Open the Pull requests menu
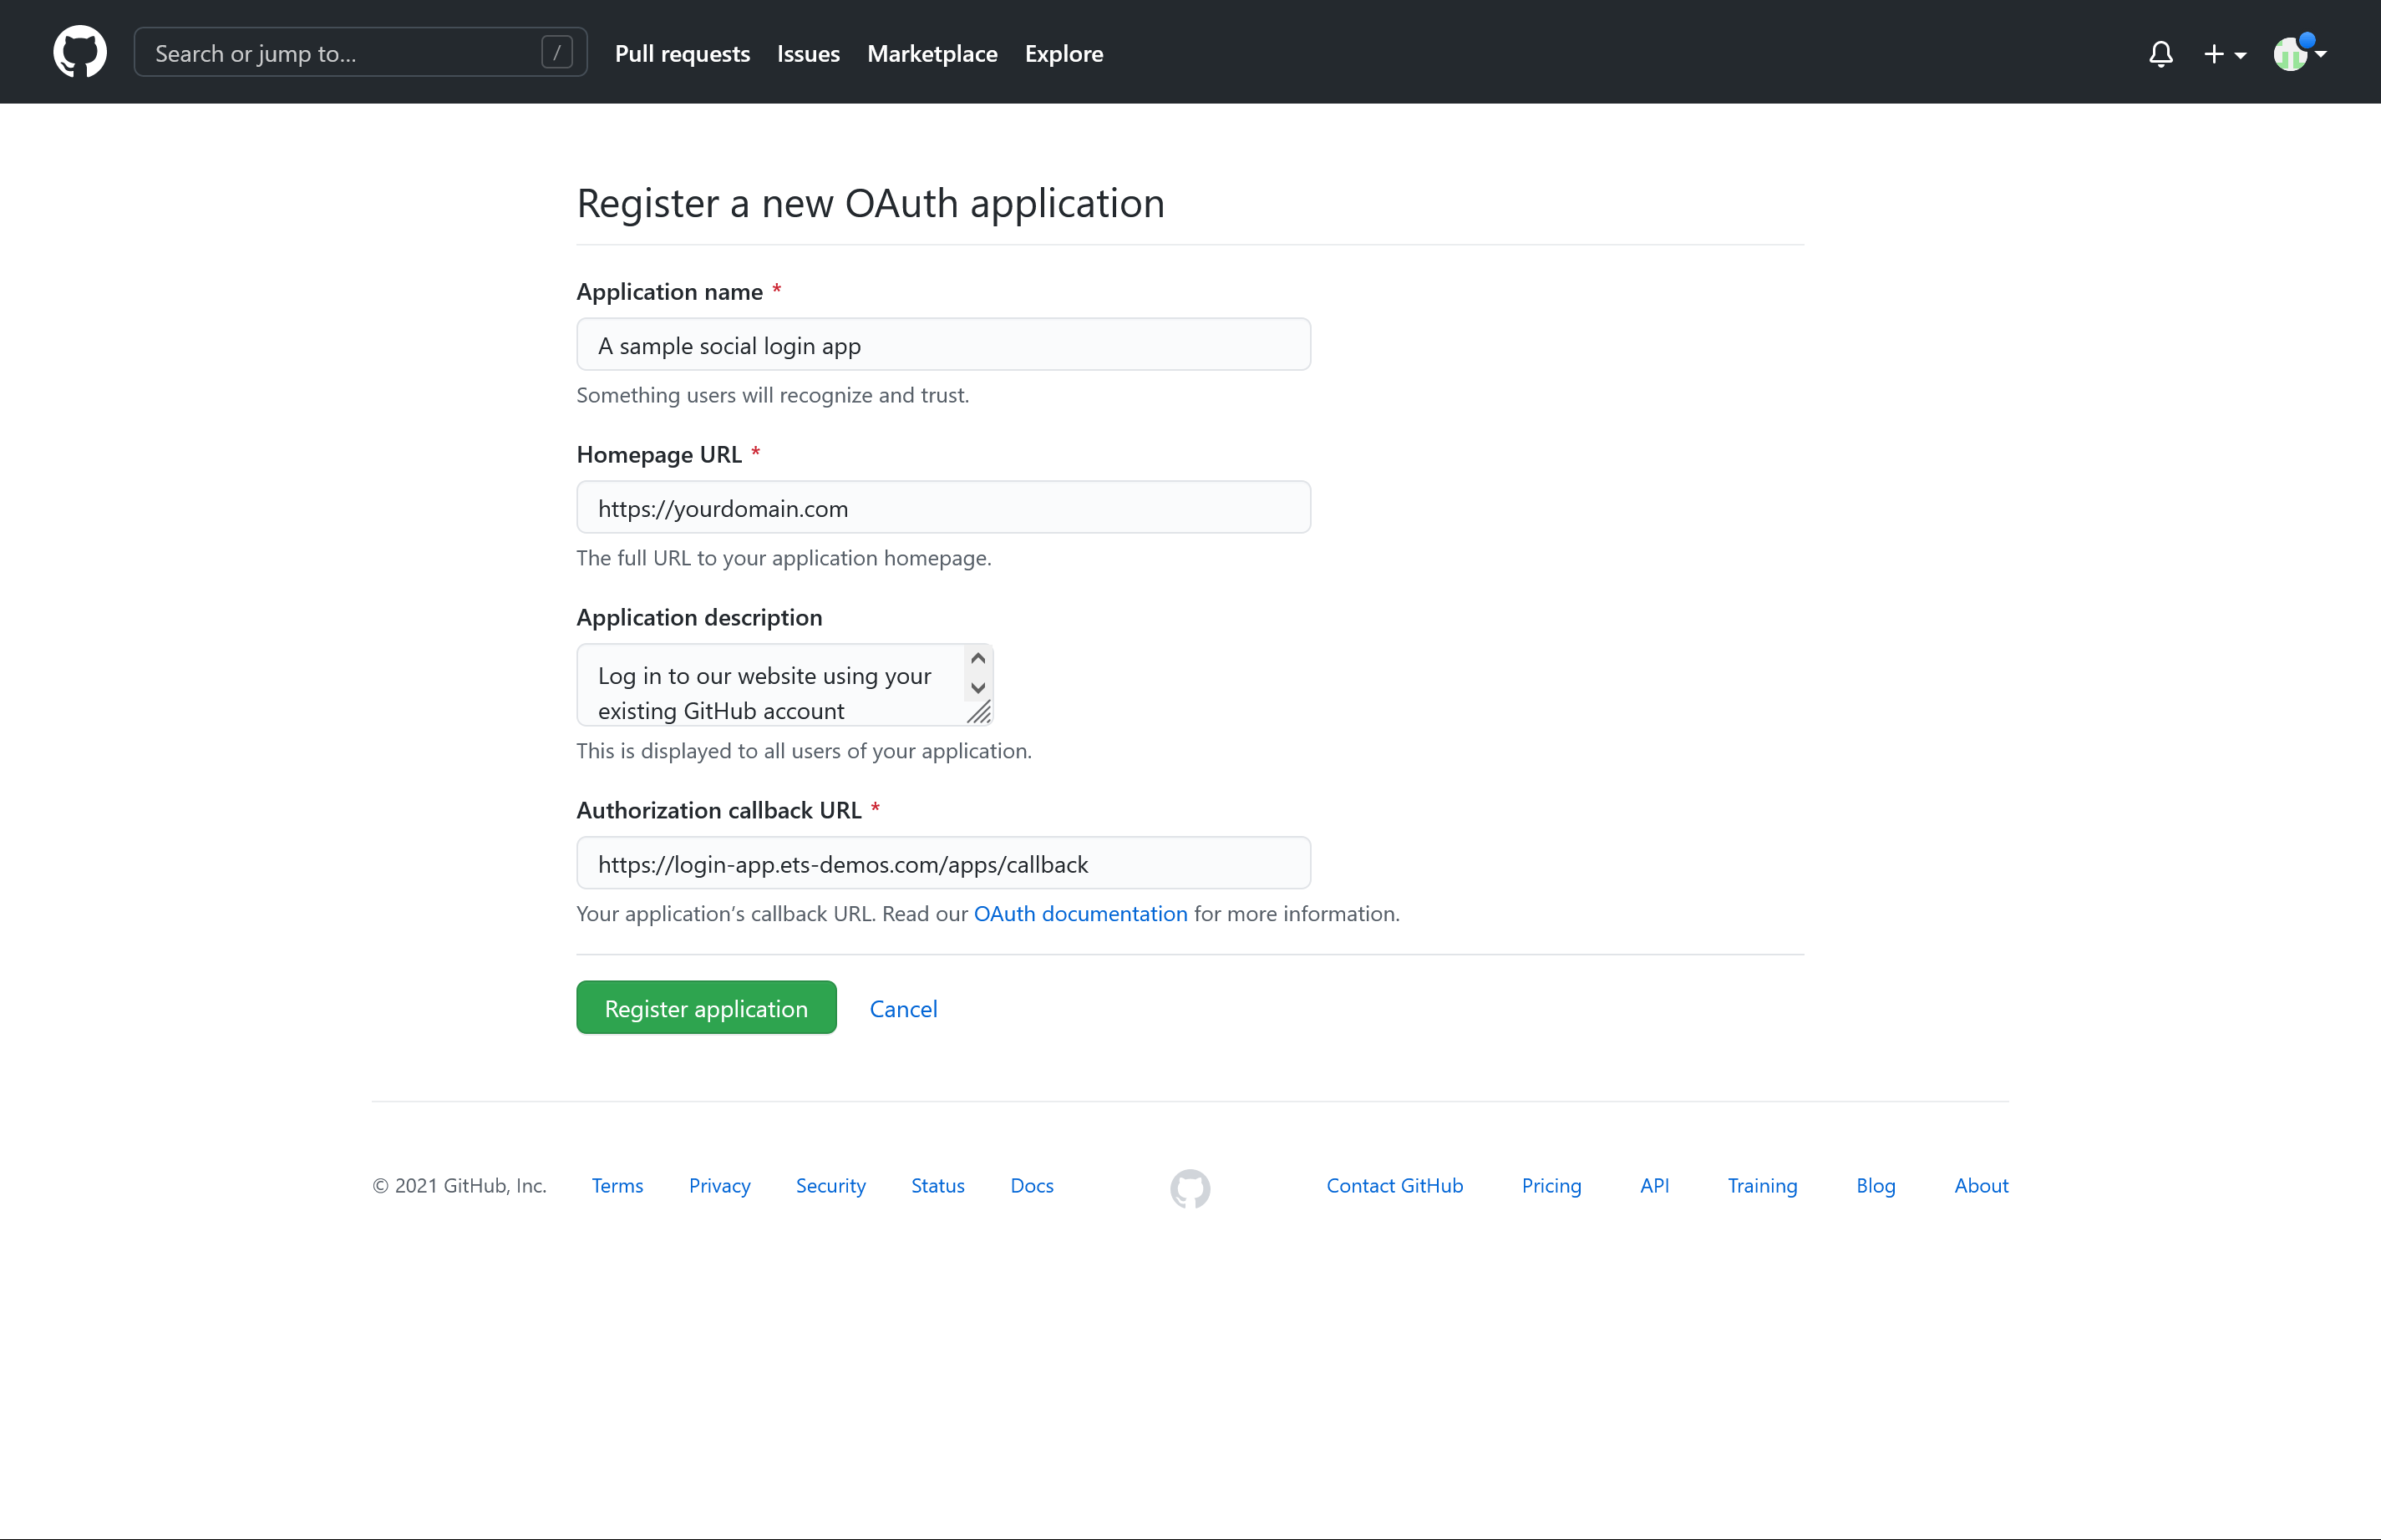2381x1540 pixels. [683, 54]
